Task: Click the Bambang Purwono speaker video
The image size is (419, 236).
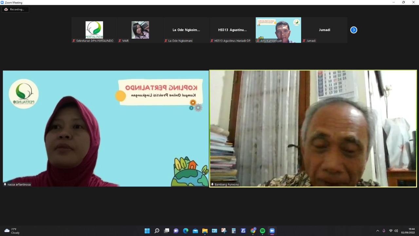Action: tap(313, 128)
